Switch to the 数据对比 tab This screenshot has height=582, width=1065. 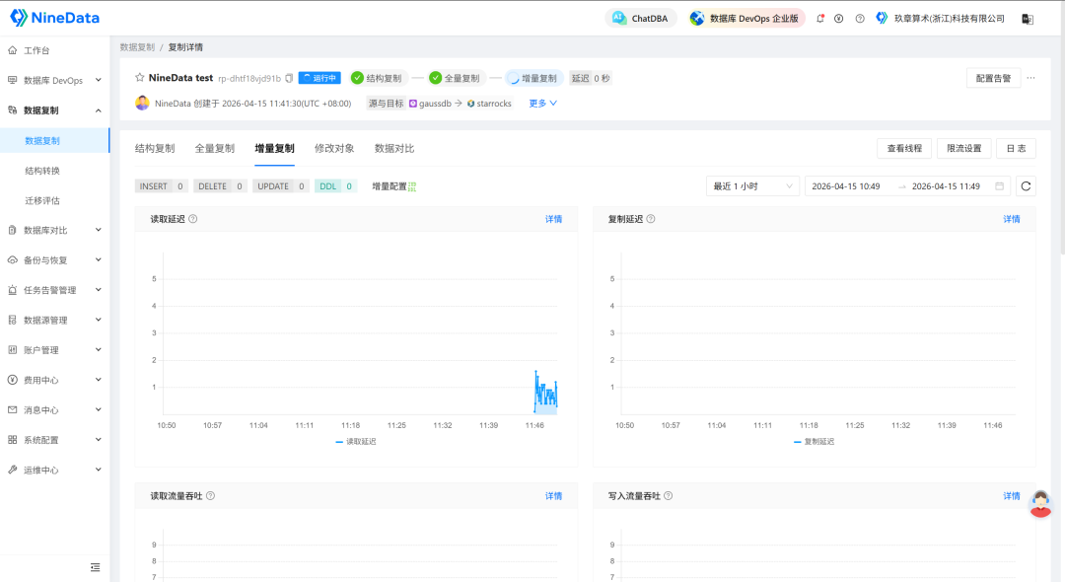click(394, 149)
